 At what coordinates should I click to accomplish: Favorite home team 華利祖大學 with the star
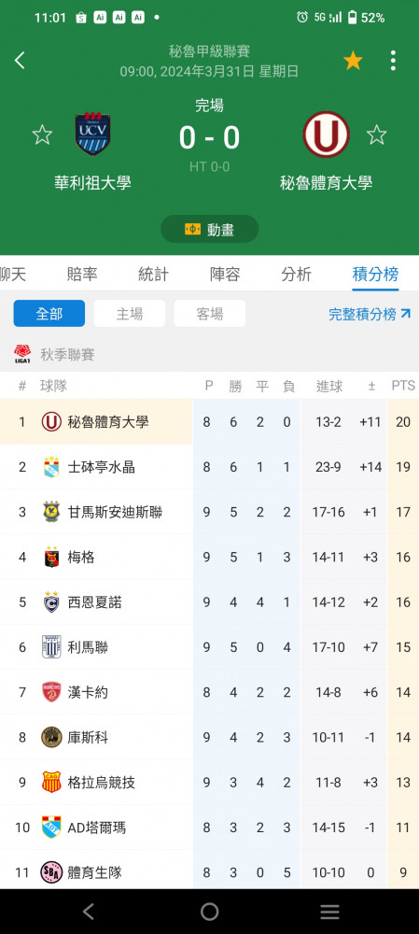(x=42, y=134)
